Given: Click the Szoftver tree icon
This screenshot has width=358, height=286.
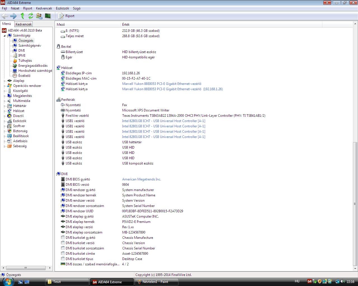Looking at the screenshot, I should coord(10,126).
